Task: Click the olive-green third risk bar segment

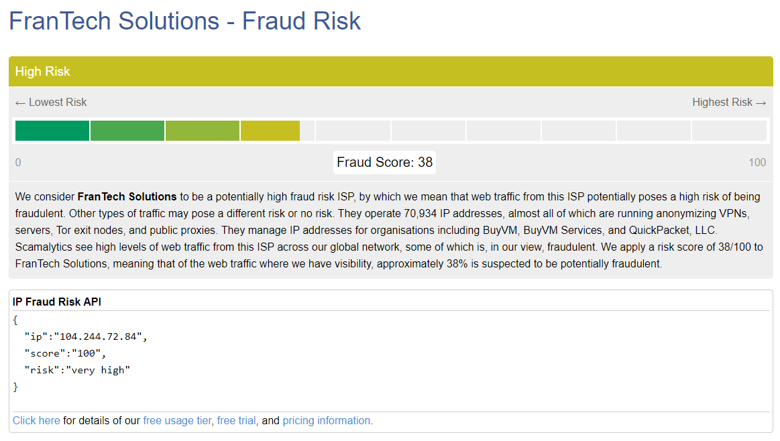Action: click(x=203, y=131)
